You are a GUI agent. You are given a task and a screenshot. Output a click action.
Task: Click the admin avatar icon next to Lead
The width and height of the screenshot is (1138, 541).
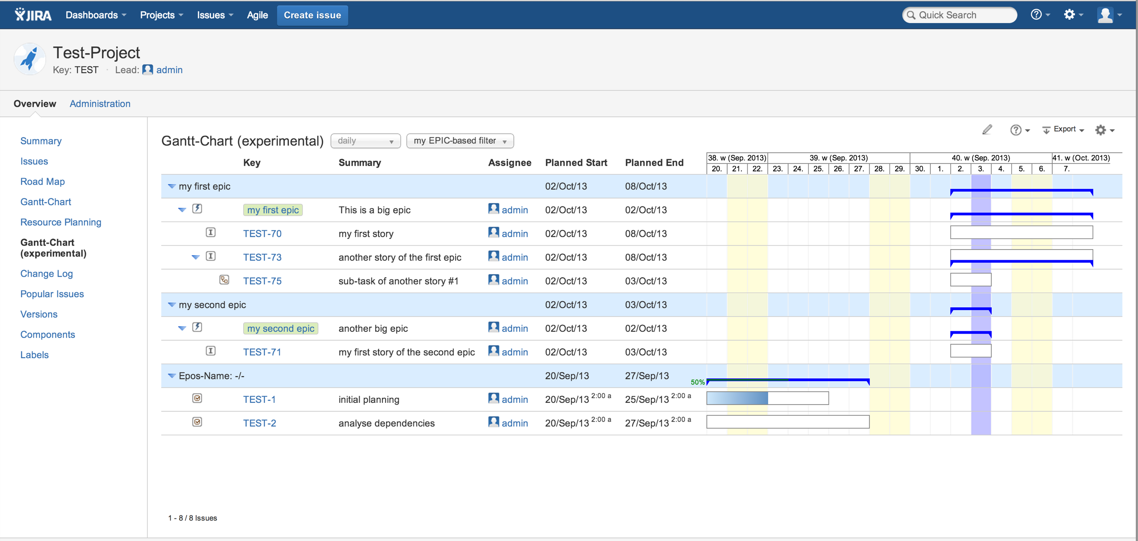pos(148,70)
